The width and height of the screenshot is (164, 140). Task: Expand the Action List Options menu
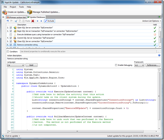point(151,21)
